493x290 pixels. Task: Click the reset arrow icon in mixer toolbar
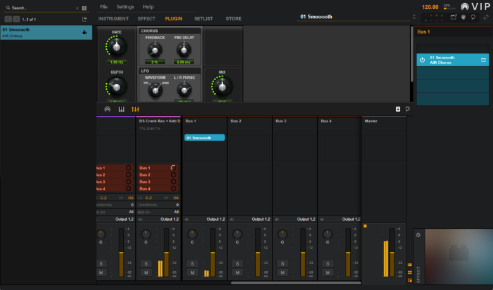coord(407,109)
